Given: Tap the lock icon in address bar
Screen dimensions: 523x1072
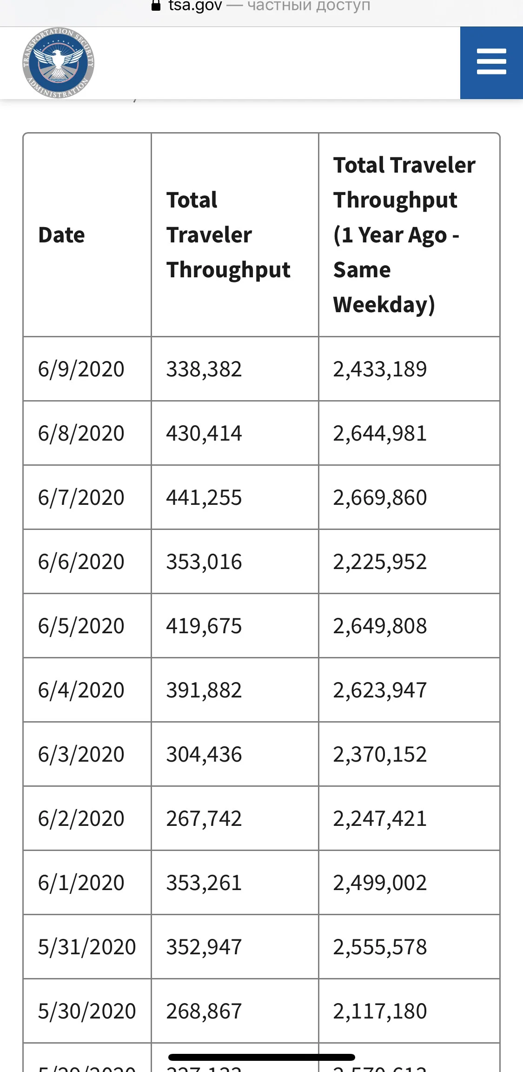Looking at the screenshot, I should click(156, 6).
